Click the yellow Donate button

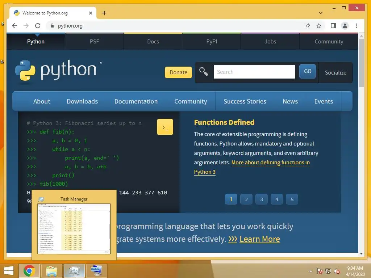(178, 72)
